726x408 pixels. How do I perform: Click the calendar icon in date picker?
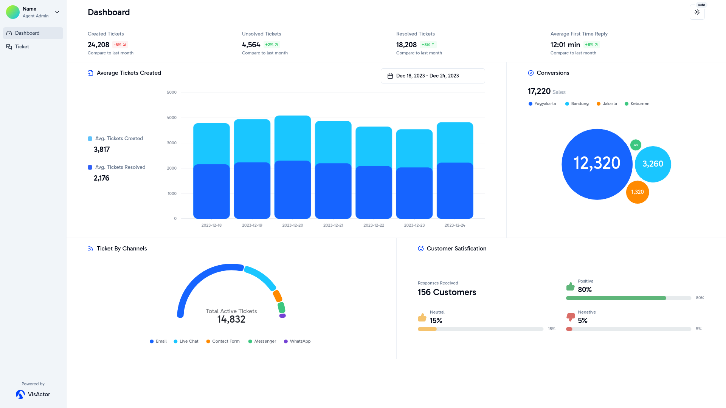(390, 76)
